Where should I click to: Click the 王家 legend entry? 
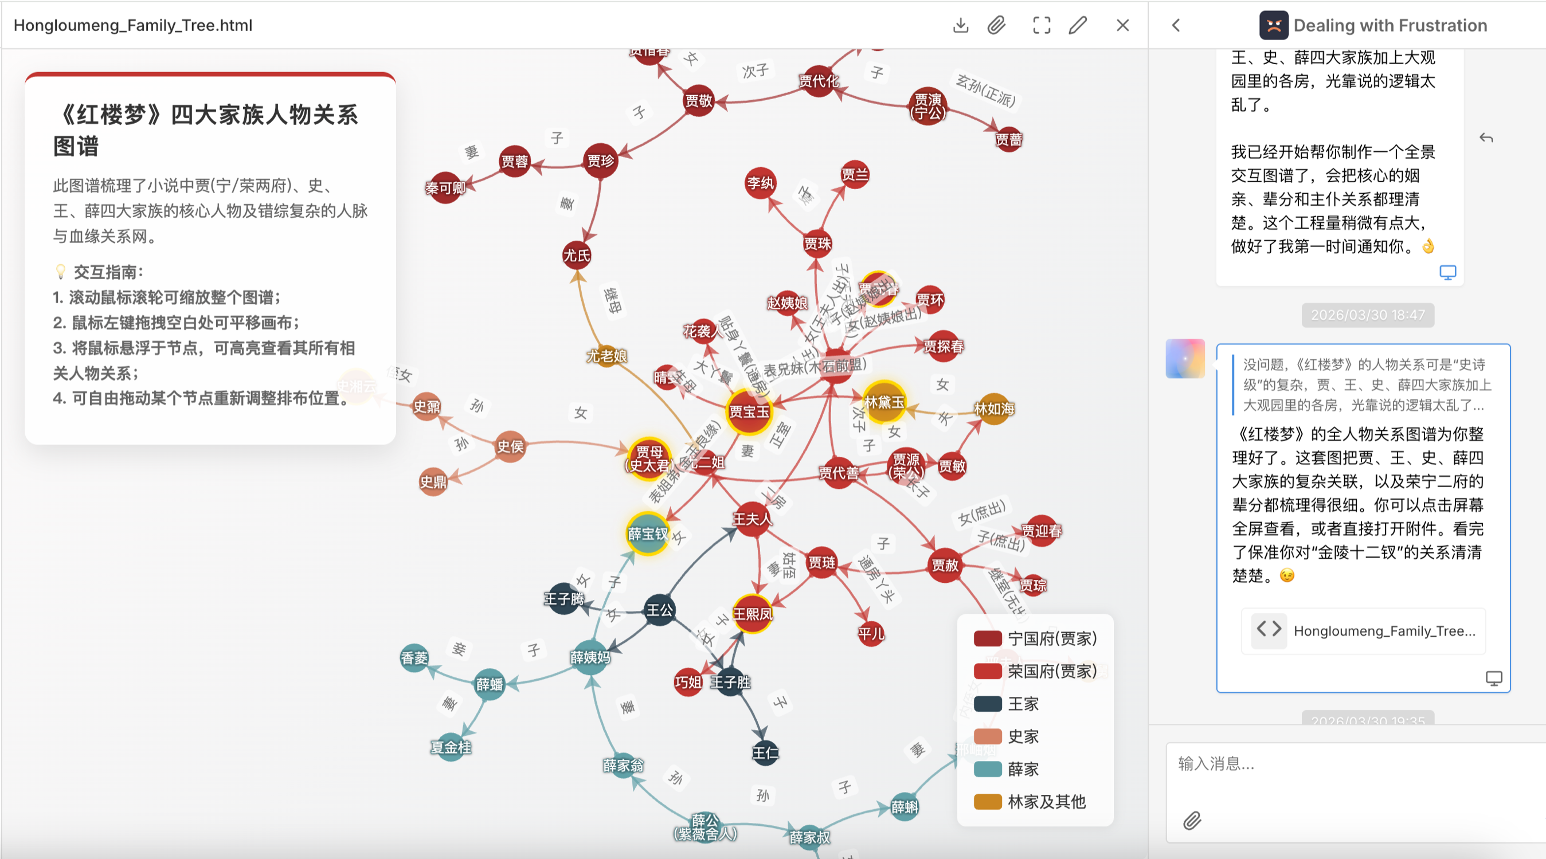(1023, 704)
